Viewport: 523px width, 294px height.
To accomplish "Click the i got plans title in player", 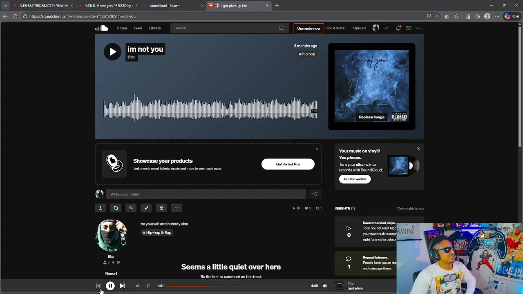I will [355, 288].
